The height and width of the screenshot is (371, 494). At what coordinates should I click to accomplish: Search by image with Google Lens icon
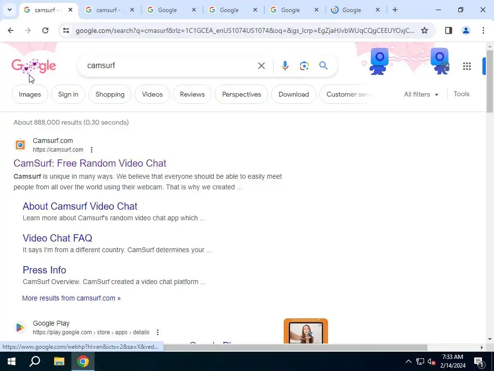[x=304, y=66]
